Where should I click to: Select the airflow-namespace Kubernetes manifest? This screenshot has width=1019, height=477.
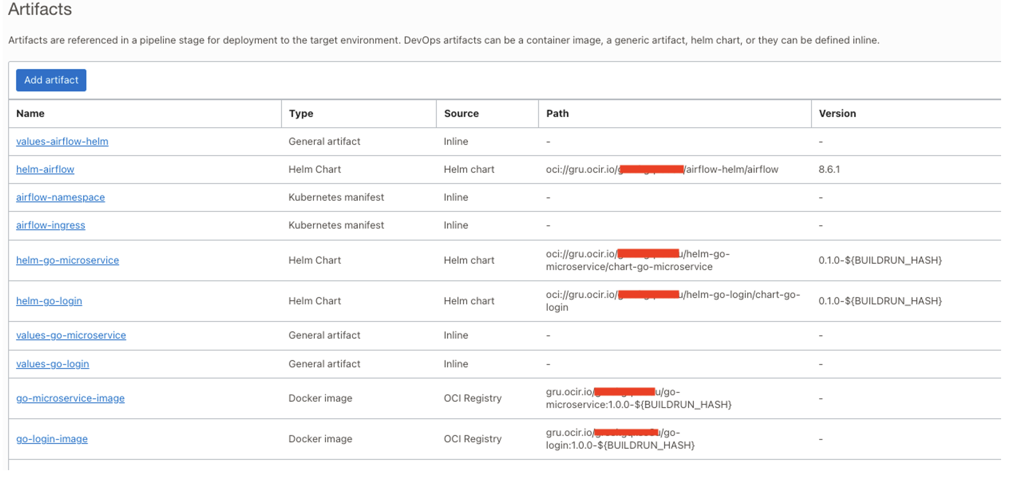(60, 197)
